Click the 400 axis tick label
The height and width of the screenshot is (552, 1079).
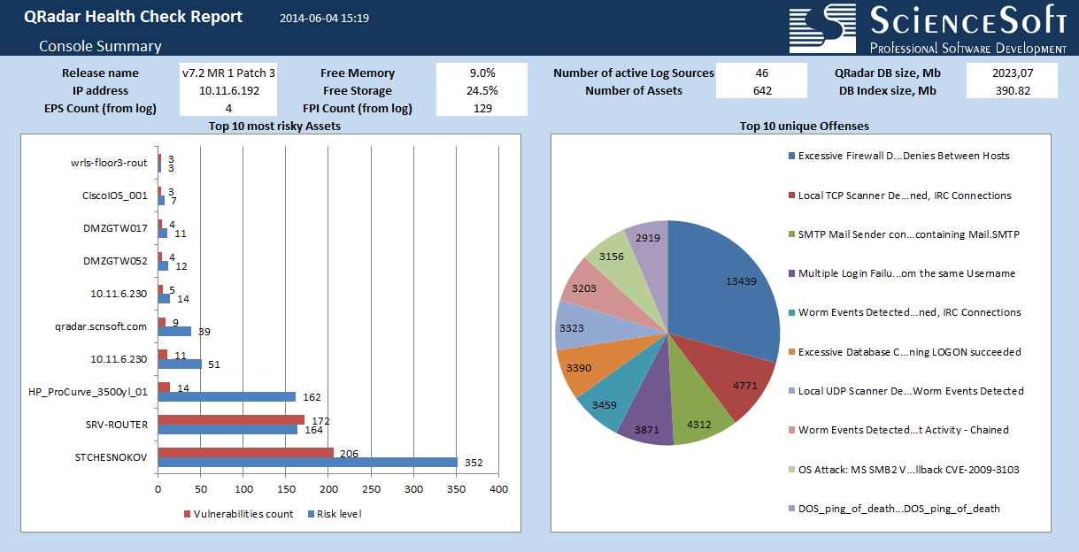[498, 488]
